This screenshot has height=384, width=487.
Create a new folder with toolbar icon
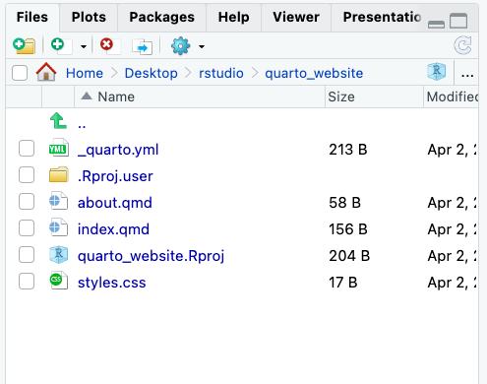coord(24,45)
